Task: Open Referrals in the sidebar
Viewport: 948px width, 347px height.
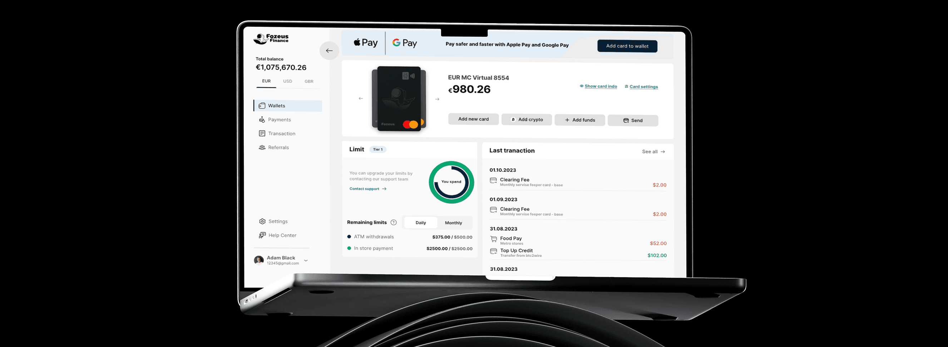Action: point(274,148)
